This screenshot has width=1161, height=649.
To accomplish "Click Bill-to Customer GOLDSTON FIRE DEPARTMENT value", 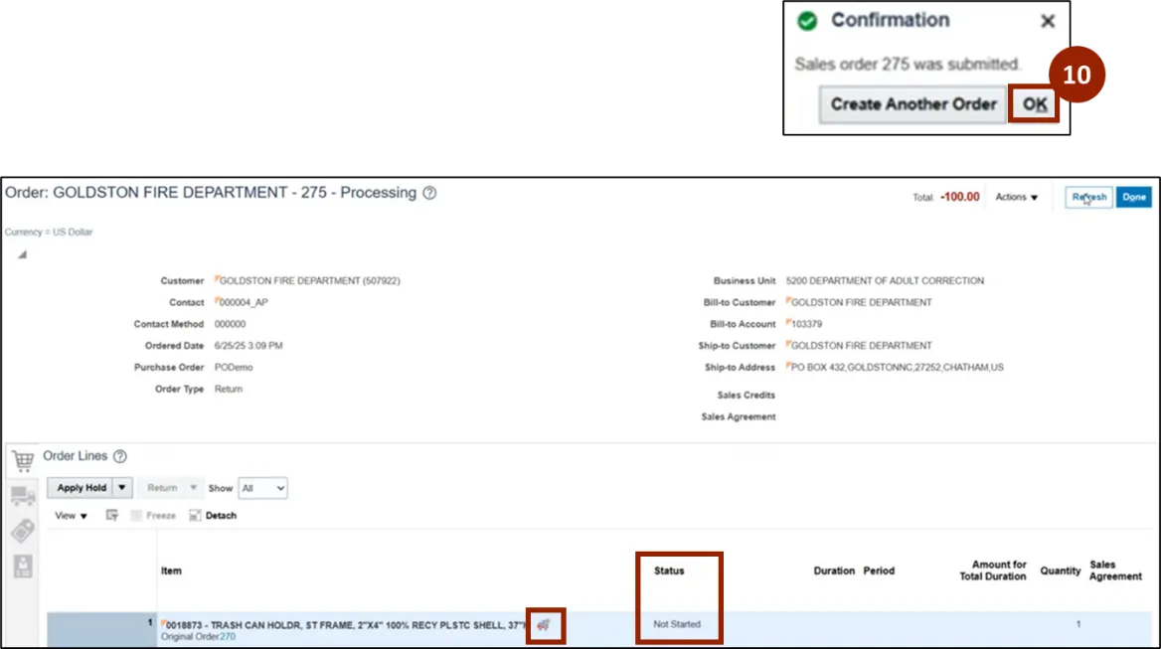I will click(x=861, y=303).
